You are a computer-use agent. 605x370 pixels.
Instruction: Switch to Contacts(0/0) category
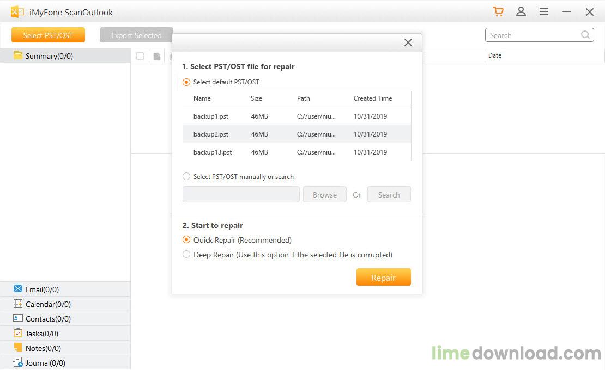click(x=65, y=318)
